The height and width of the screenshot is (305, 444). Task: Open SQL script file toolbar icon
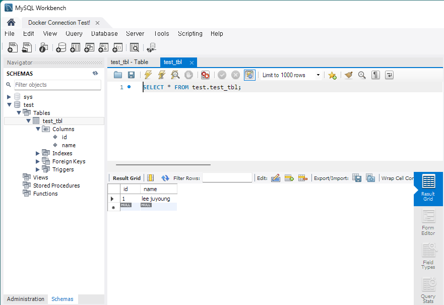[27, 47]
